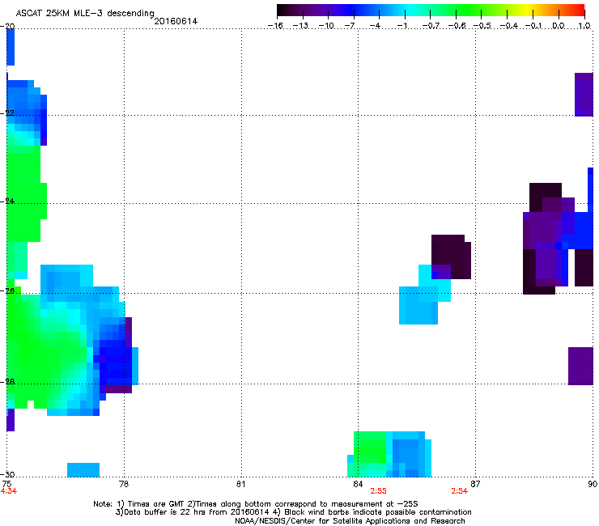Click the '90' longitude axis label

[x=593, y=484]
